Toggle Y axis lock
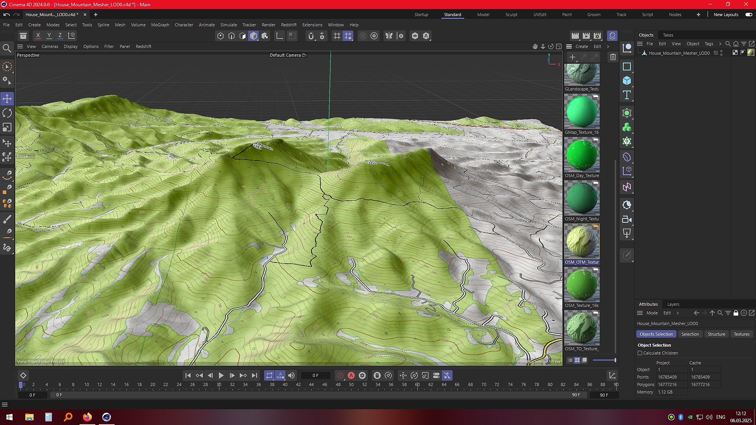The height and width of the screenshot is (425, 756). (x=49, y=36)
